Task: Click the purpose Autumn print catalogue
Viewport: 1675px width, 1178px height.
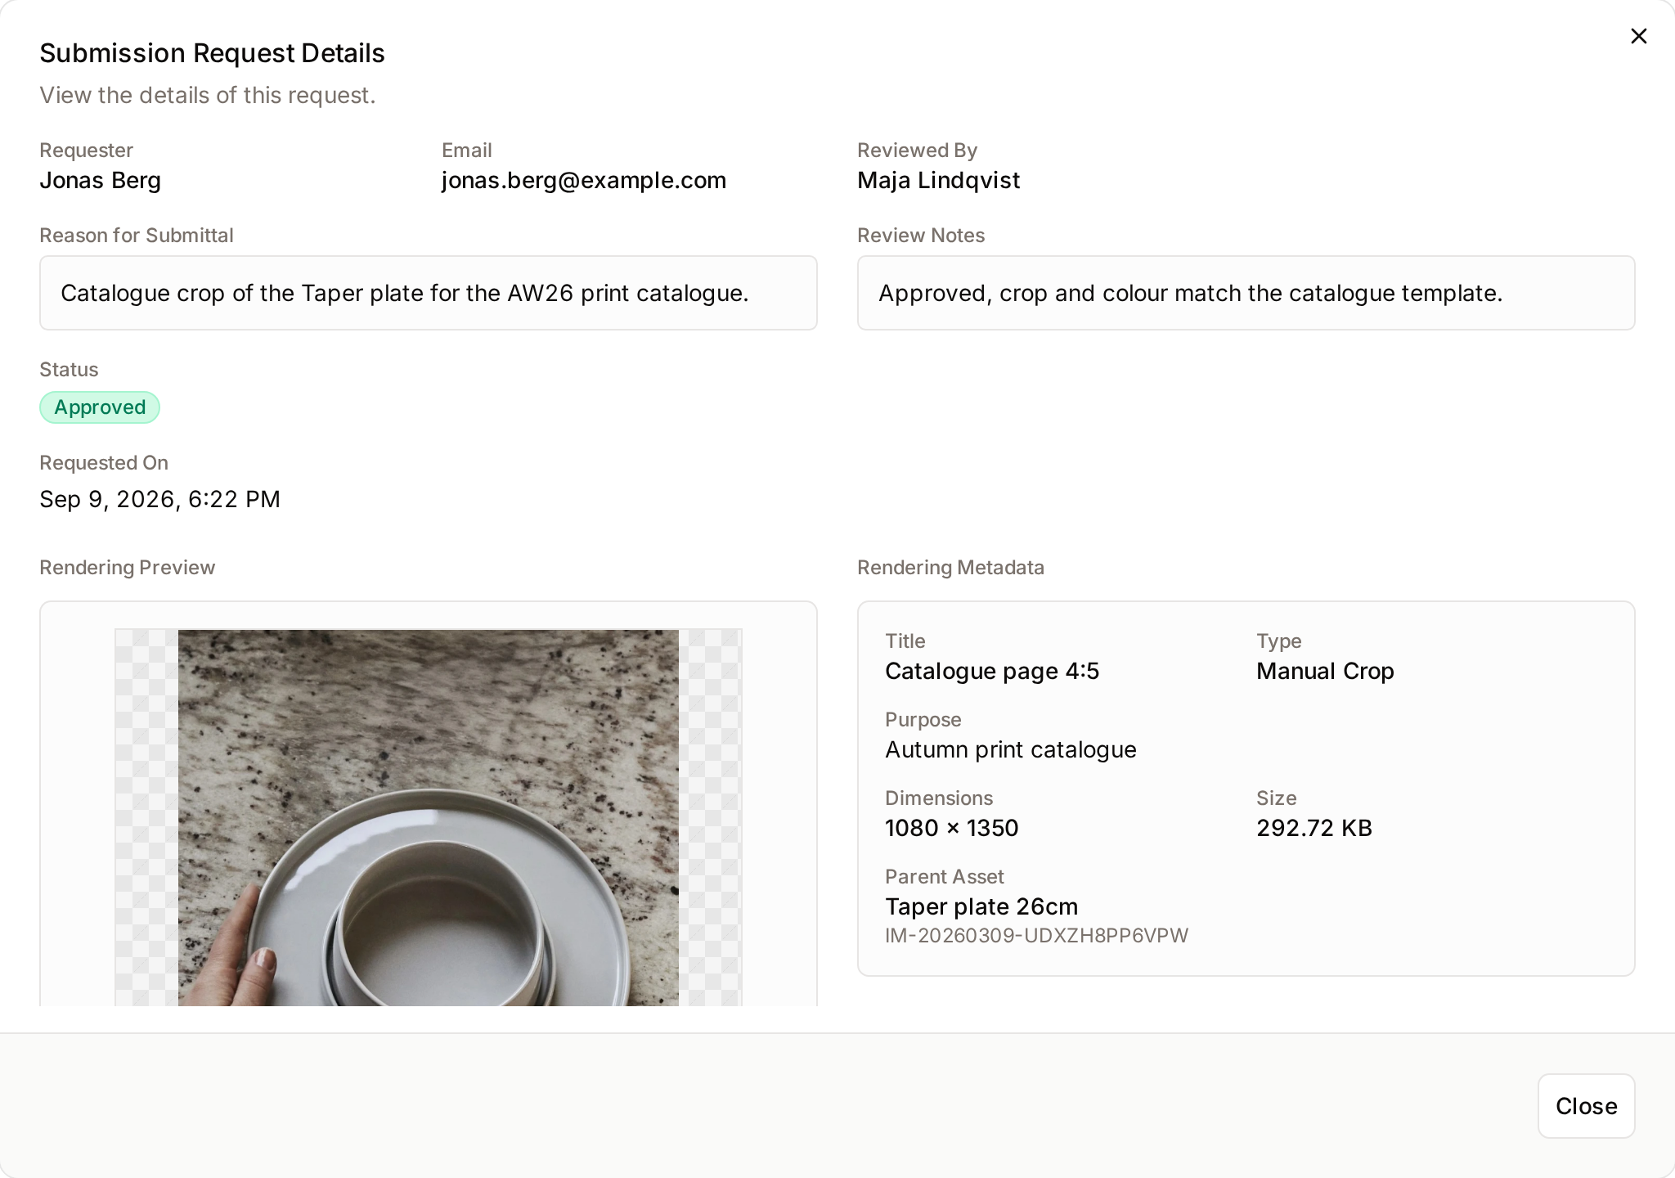Action: coord(1011,749)
